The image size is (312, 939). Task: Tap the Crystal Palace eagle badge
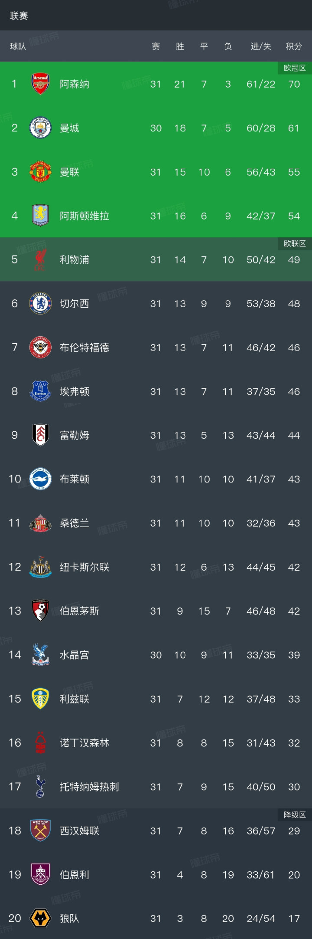click(x=40, y=655)
